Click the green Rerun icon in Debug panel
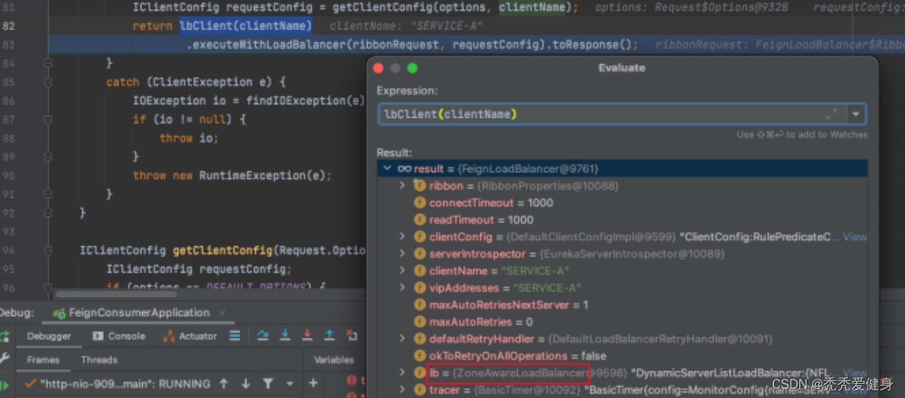The height and width of the screenshot is (398, 905). click(x=4, y=336)
